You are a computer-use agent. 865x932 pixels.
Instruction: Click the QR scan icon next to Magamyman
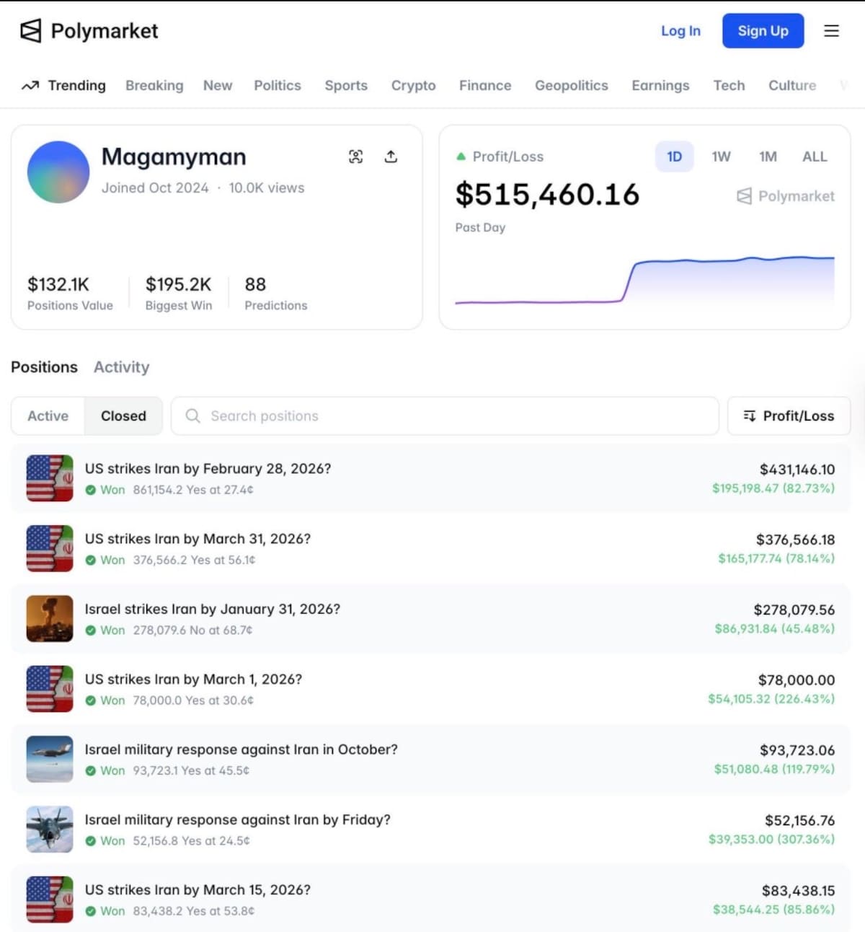point(356,156)
